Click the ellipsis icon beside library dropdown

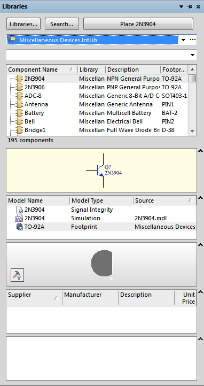click(x=193, y=40)
